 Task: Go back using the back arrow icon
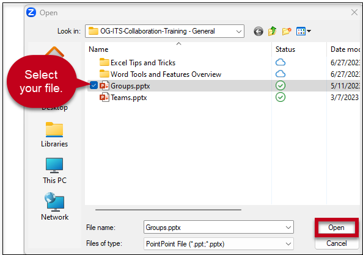[258, 31]
